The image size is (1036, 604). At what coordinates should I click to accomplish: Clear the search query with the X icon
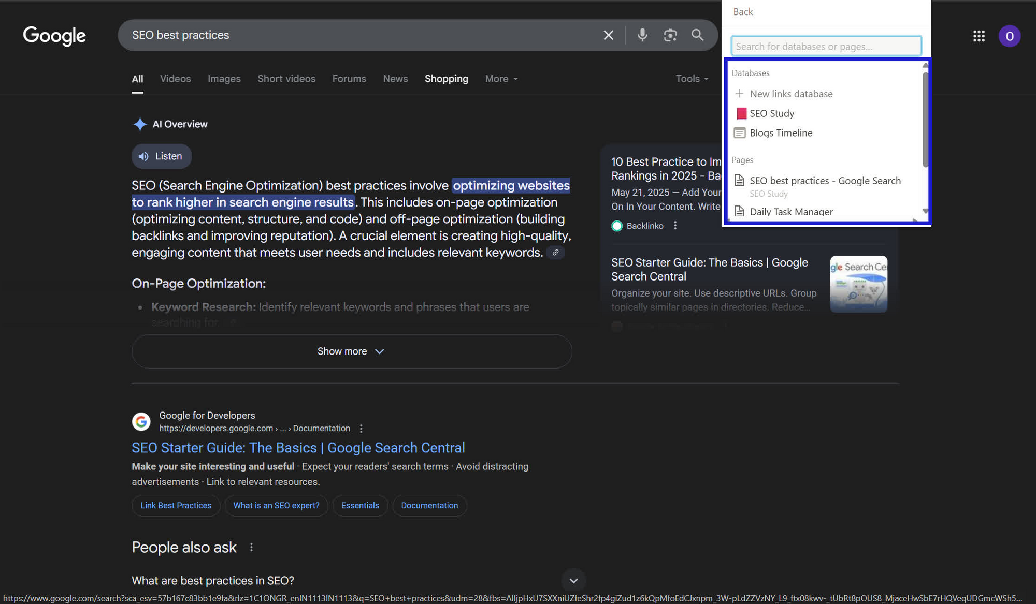[x=608, y=35]
